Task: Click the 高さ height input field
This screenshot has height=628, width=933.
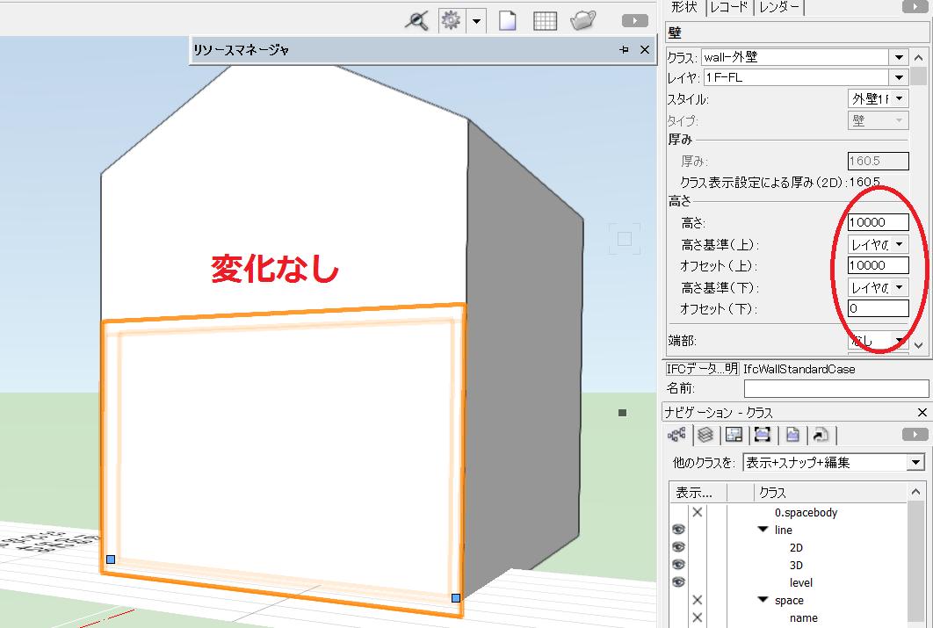Action: [x=878, y=223]
